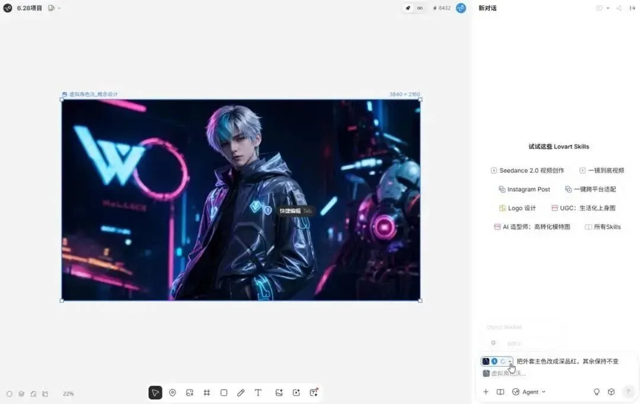Expand the attached image marker chip
Screen dimensions: 640x404
[510, 361]
